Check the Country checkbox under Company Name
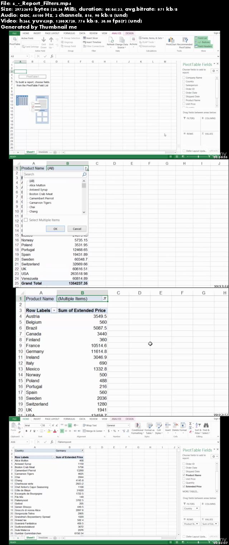Screen dimensions: 229x545 [x=184, y=82]
